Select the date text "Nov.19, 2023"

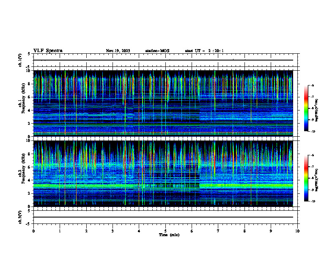click(x=118, y=51)
